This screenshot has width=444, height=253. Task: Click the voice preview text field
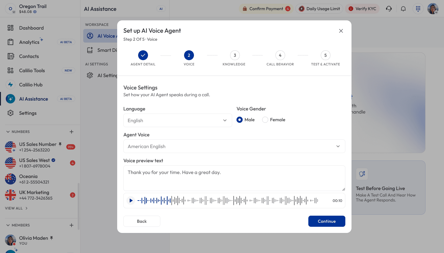tap(234, 178)
